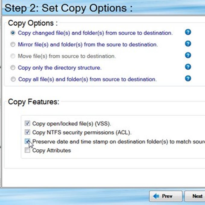205x205 pixels.
Task: Enable the Copy Attributes checkbox
Action: click(x=27, y=150)
